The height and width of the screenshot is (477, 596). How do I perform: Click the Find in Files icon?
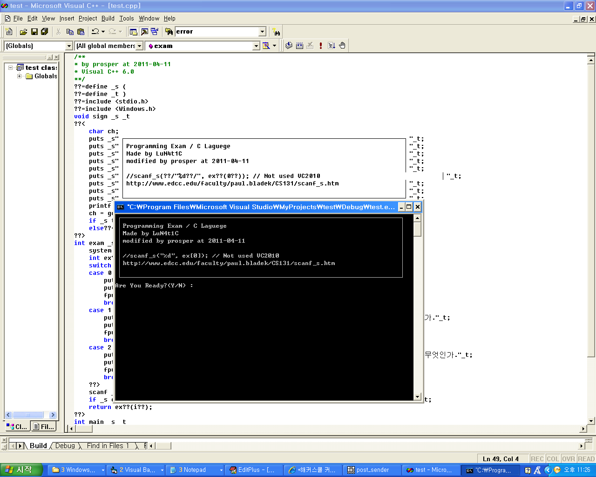point(169,32)
